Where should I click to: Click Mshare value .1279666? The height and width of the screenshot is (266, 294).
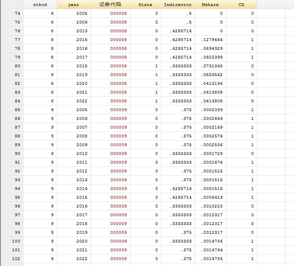pos(210,39)
